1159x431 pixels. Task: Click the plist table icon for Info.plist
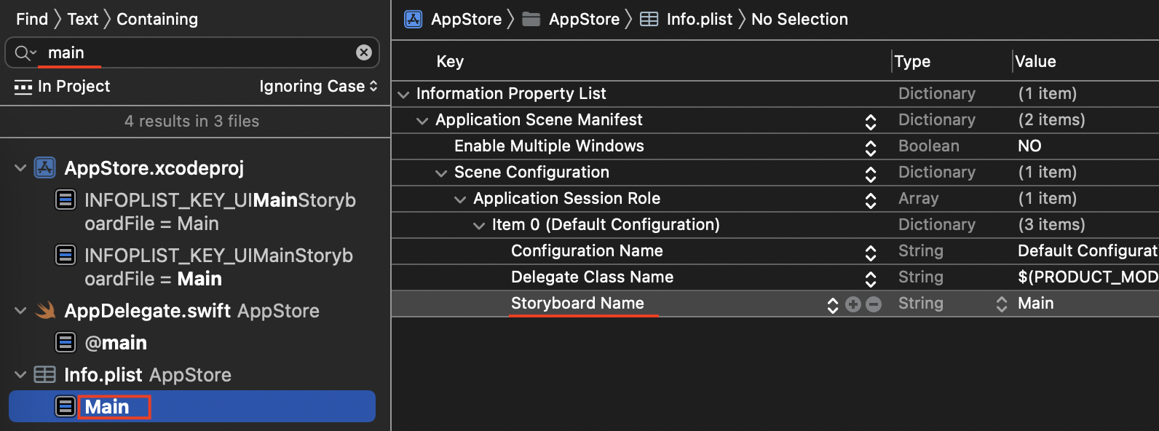[45, 374]
